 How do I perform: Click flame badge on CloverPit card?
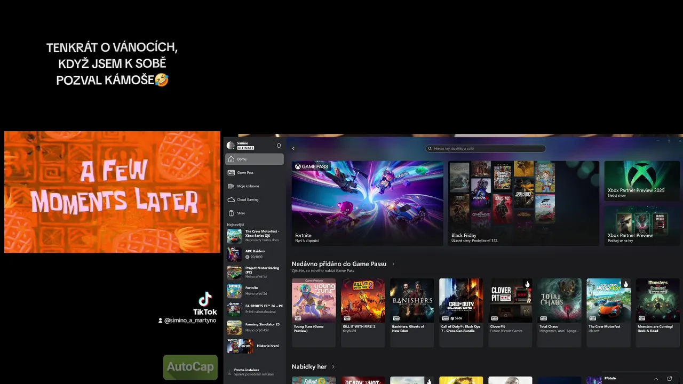tap(527, 284)
